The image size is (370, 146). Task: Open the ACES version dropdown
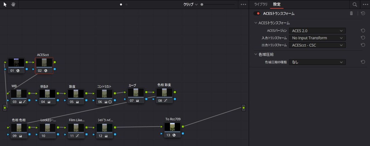point(317,31)
